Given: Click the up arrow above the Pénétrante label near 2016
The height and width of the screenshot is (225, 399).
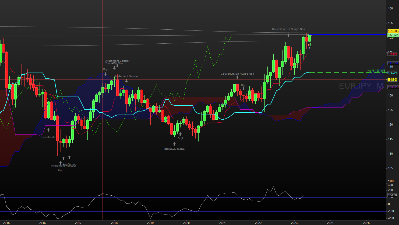Looking at the screenshot, I should point(48,130).
